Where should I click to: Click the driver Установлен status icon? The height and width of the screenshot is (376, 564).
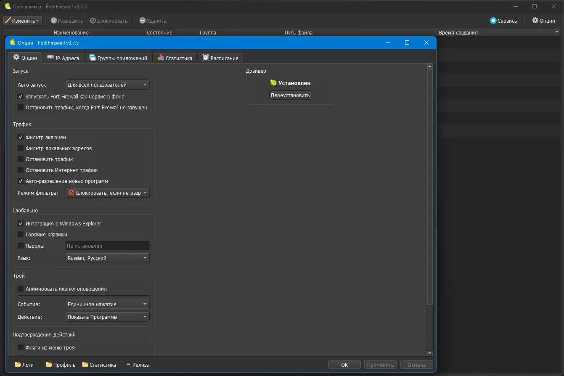coord(273,83)
